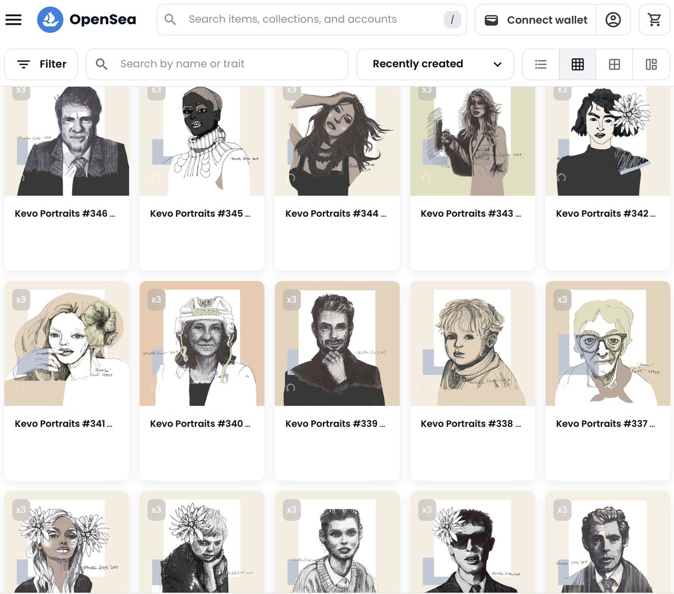Viewport: 674px width, 594px height.
Task: Open Kevo Portraits #341 thumbnail
Action: point(67,344)
